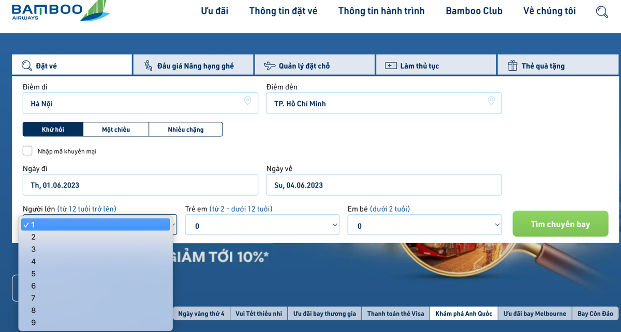The height and width of the screenshot is (332, 621).
Task: Switch to the Ưu đãi bay Melbourne tab
Action: point(535,313)
